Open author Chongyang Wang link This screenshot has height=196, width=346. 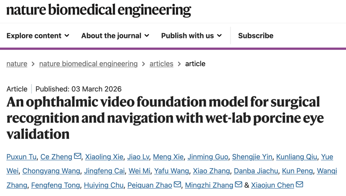click(x=51, y=171)
